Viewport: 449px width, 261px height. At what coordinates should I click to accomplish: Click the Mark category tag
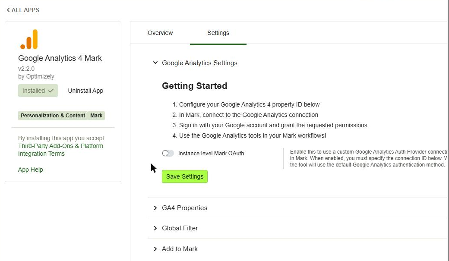96,116
